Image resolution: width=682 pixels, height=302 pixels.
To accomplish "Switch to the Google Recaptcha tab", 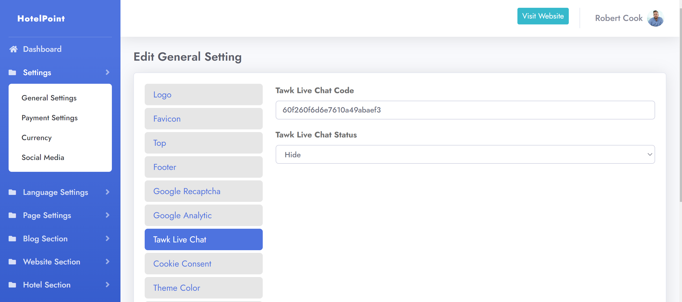I will (x=203, y=191).
